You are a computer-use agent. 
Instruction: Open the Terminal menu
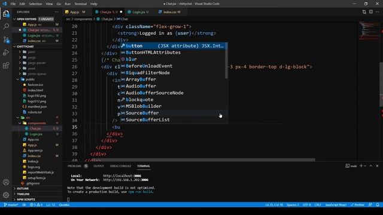click(80, 4)
